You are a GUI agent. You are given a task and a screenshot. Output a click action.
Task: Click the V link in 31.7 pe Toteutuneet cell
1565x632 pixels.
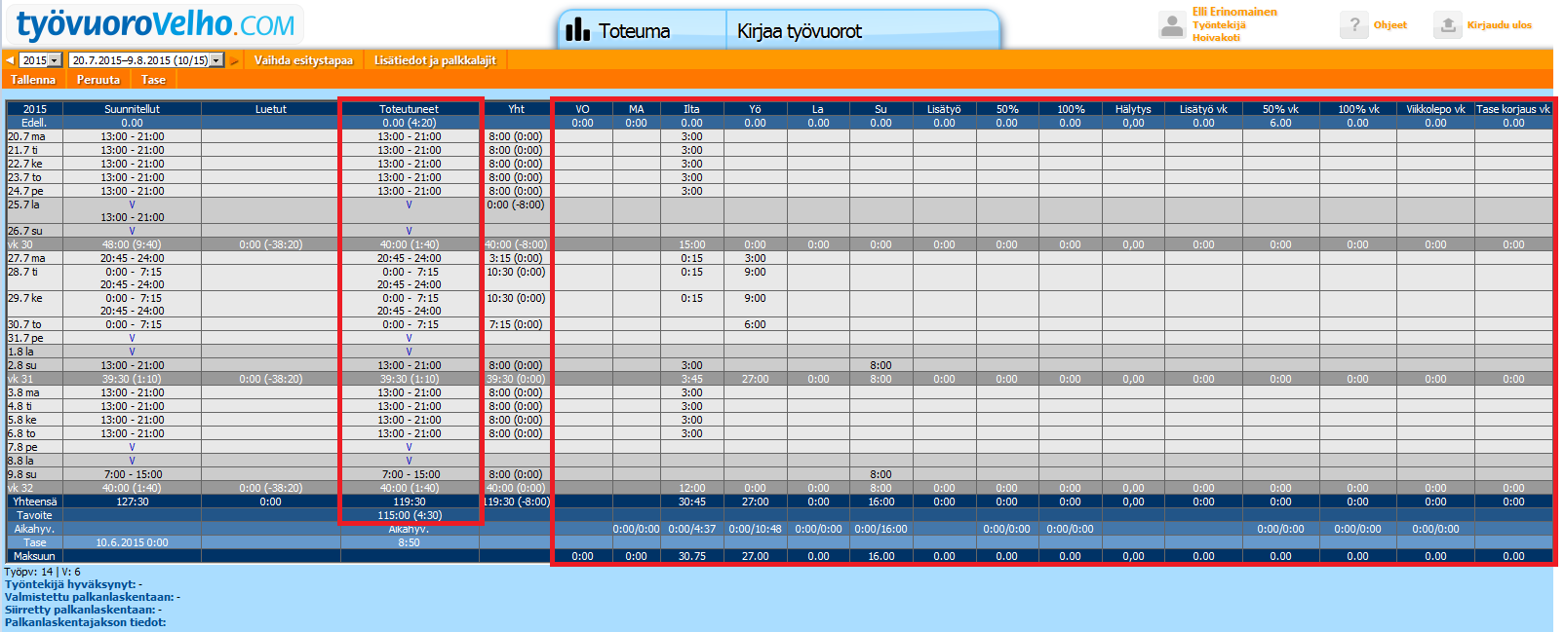click(409, 338)
